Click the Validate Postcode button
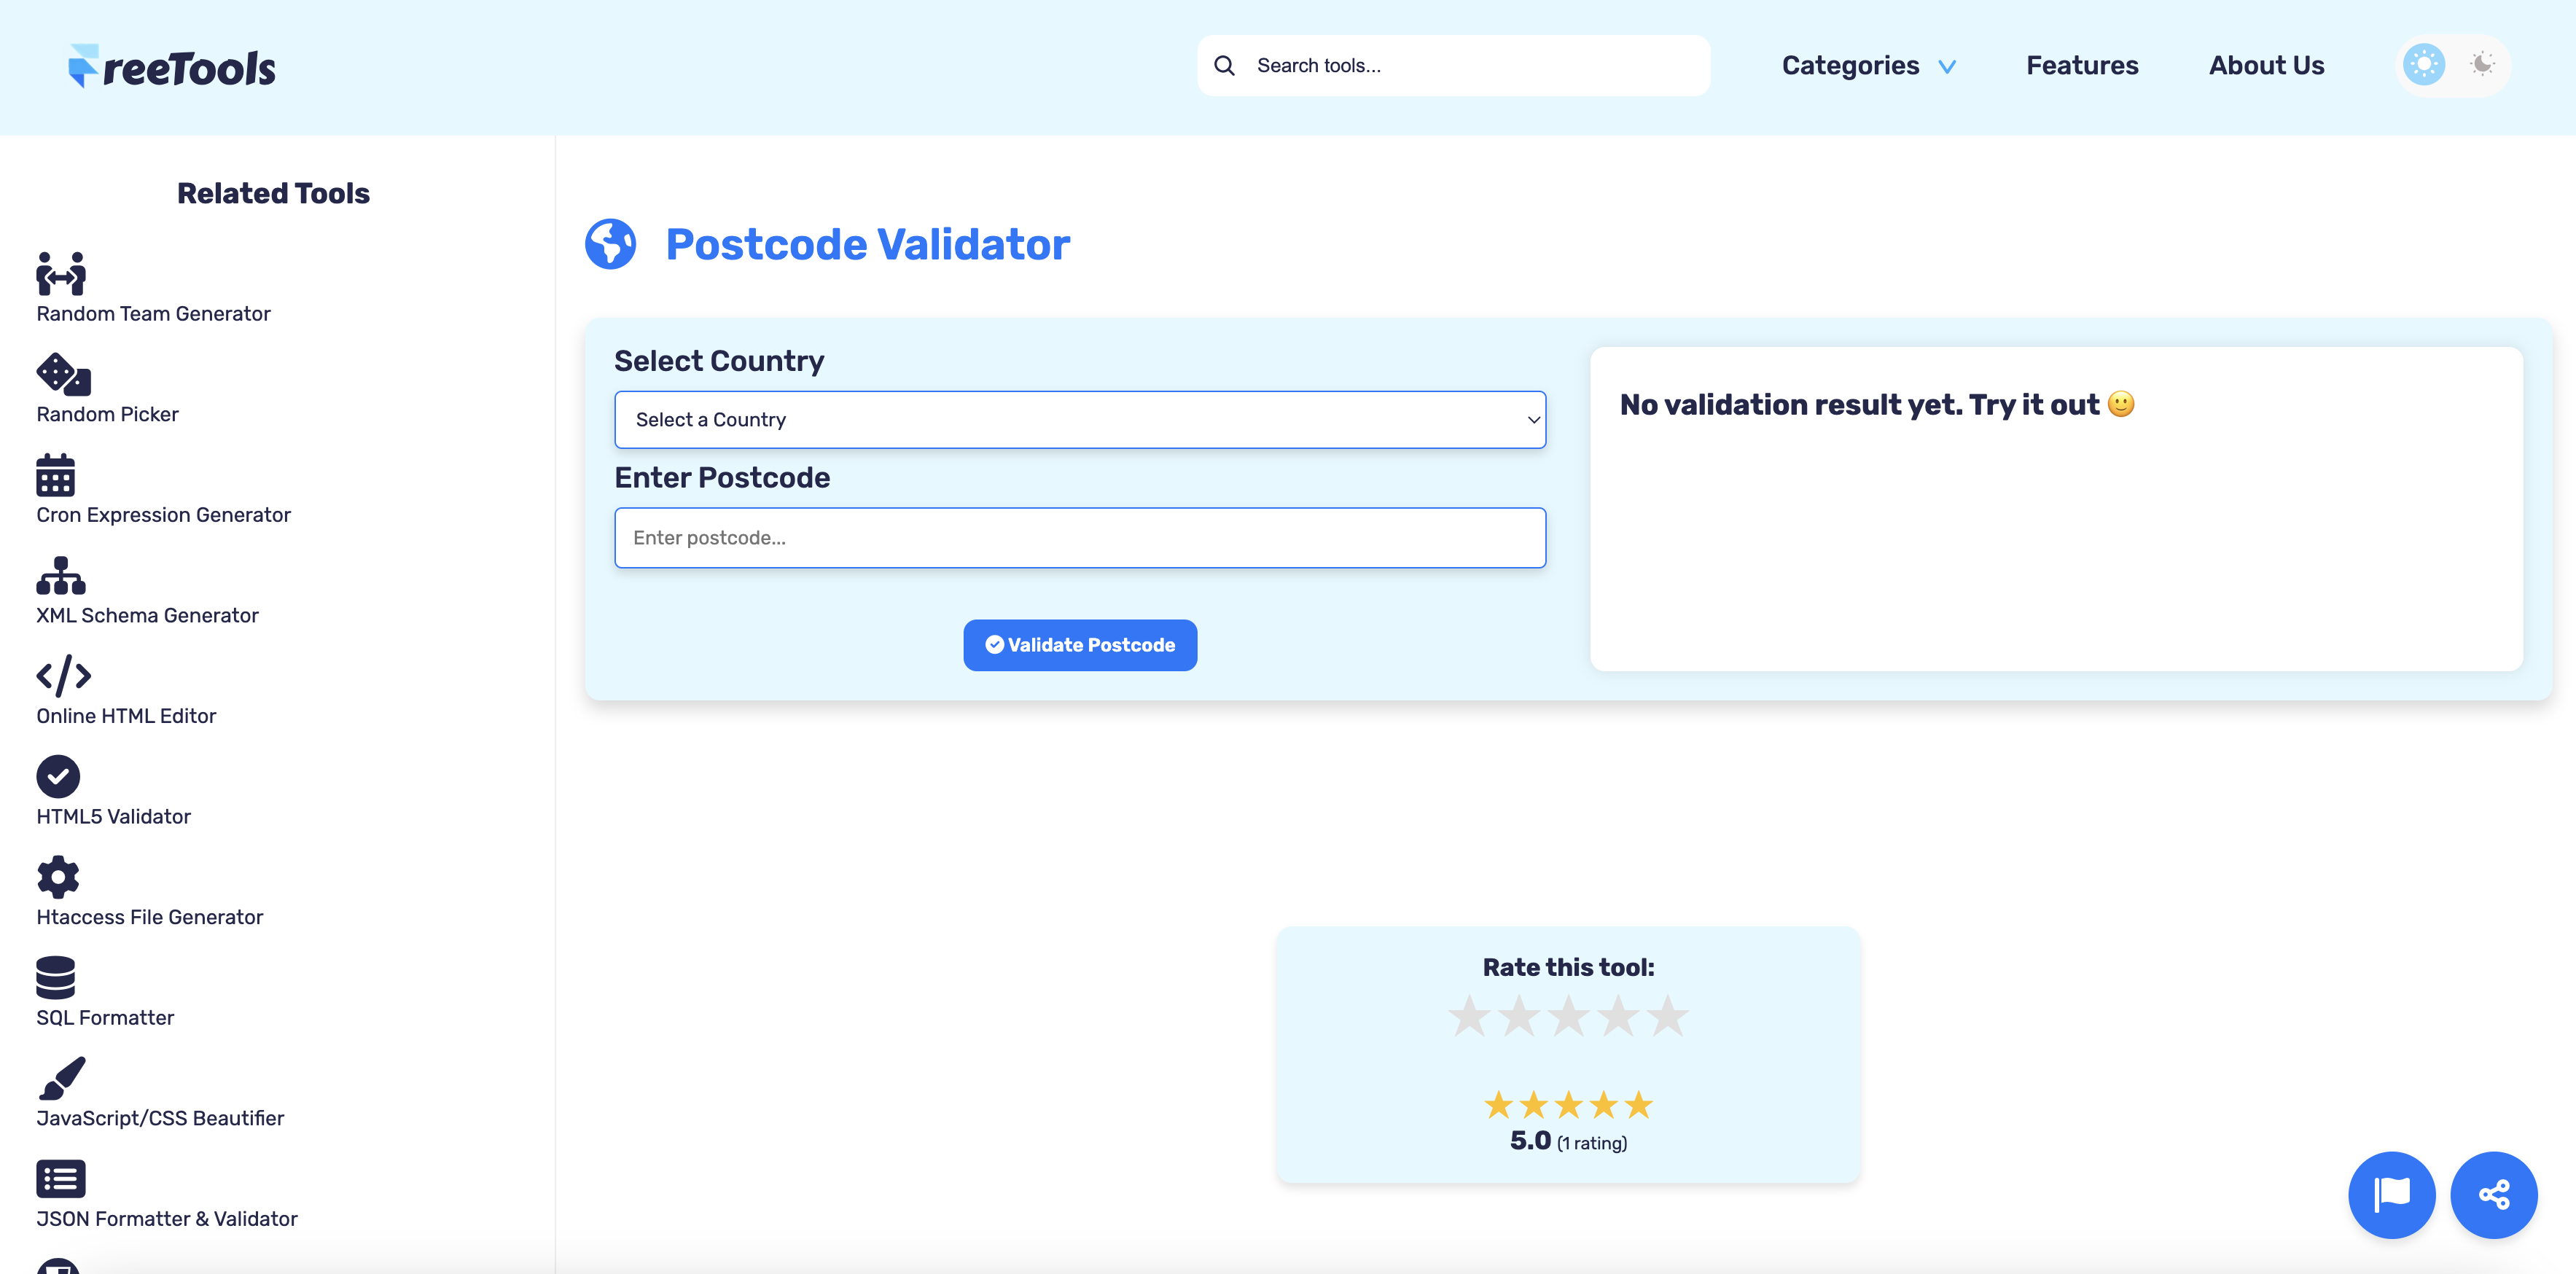2576x1274 pixels. [x=1080, y=645]
